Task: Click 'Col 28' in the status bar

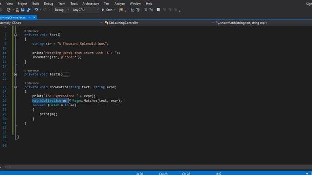Action: pyautogui.click(x=163, y=174)
